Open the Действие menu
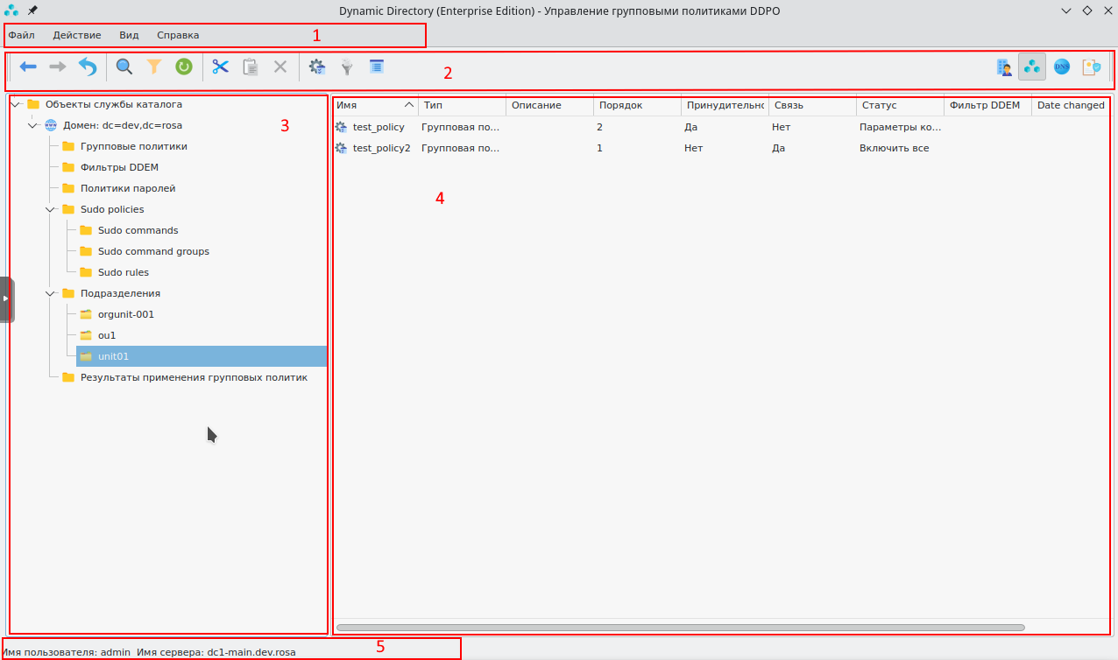The height and width of the screenshot is (660, 1118). coord(77,35)
